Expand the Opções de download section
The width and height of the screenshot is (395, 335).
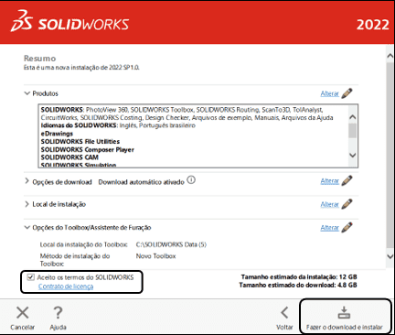tap(27, 181)
